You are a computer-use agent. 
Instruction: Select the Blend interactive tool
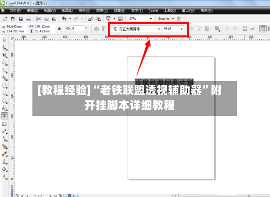[x=4, y=146]
